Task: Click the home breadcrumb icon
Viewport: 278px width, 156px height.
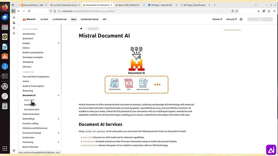Action: click(x=81, y=28)
